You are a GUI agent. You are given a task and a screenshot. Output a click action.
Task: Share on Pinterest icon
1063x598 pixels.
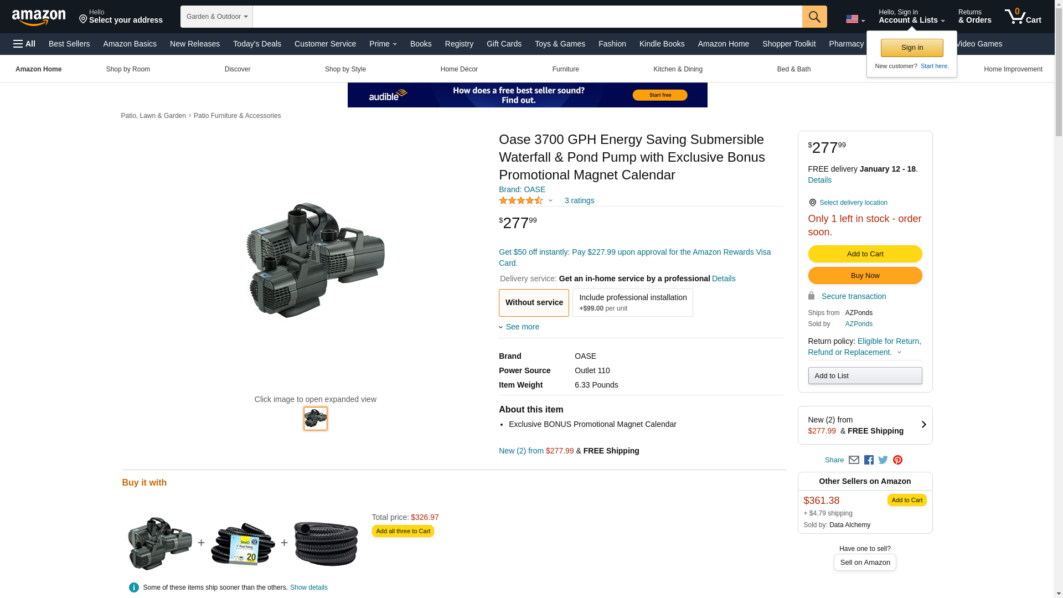click(897, 460)
